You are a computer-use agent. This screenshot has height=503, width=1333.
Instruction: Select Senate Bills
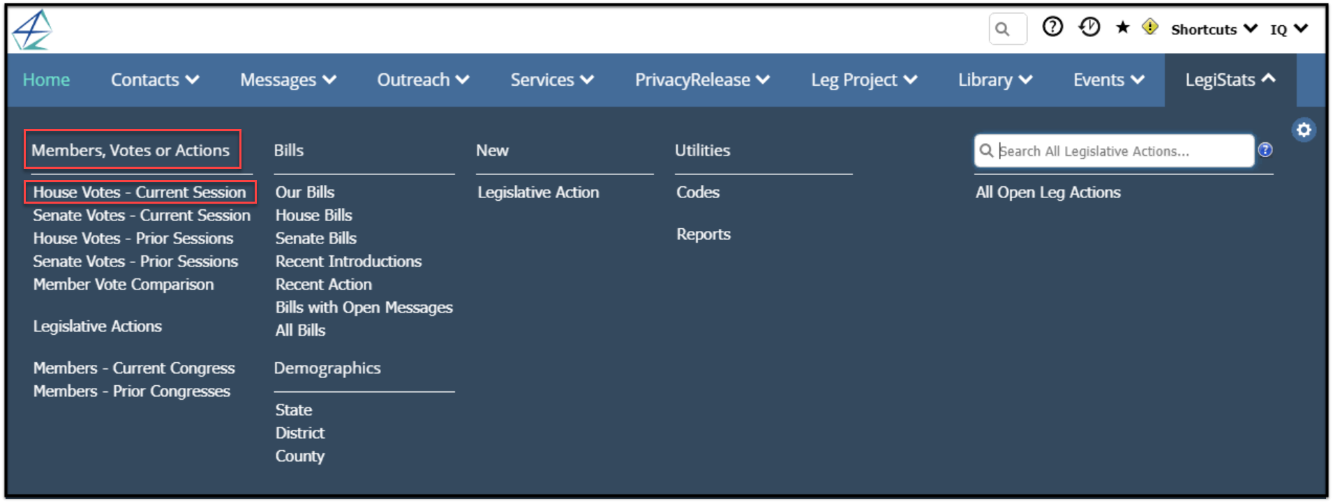pyautogui.click(x=315, y=238)
